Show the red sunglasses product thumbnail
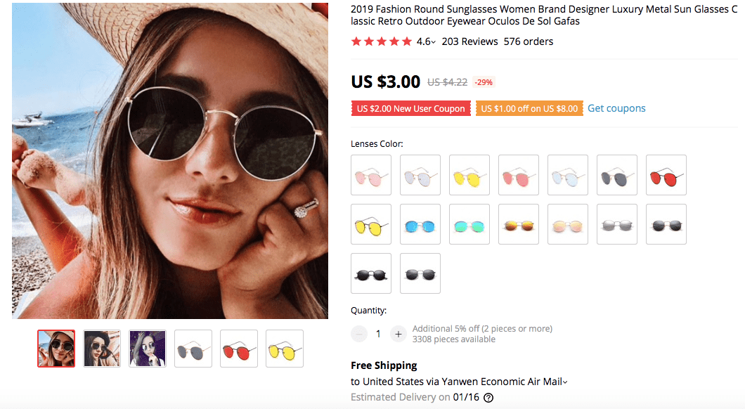This screenshot has height=409, width=745. tap(239, 349)
